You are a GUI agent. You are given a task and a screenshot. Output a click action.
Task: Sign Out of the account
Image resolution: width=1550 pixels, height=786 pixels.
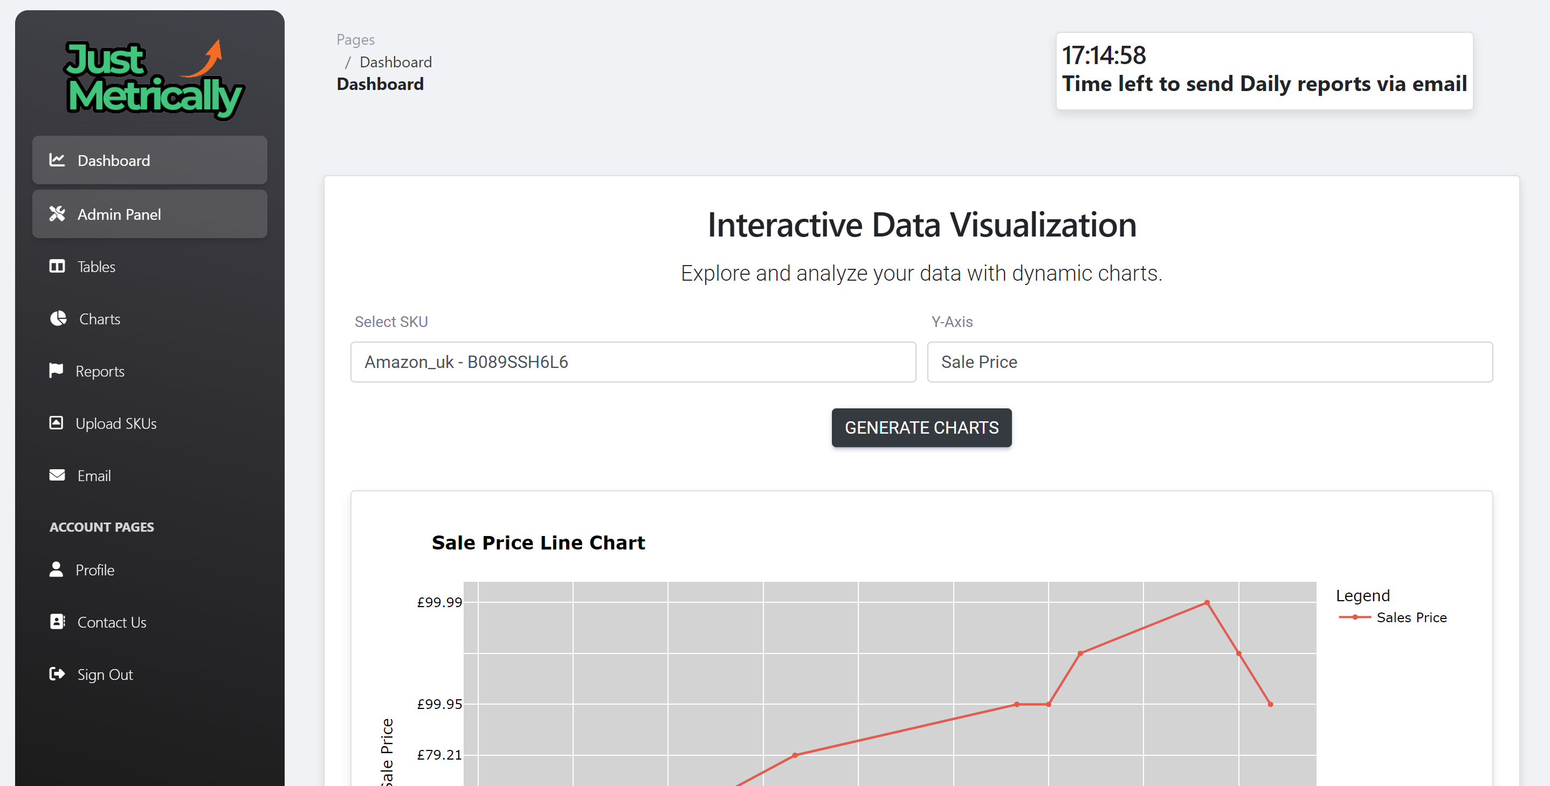pyautogui.click(x=150, y=674)
